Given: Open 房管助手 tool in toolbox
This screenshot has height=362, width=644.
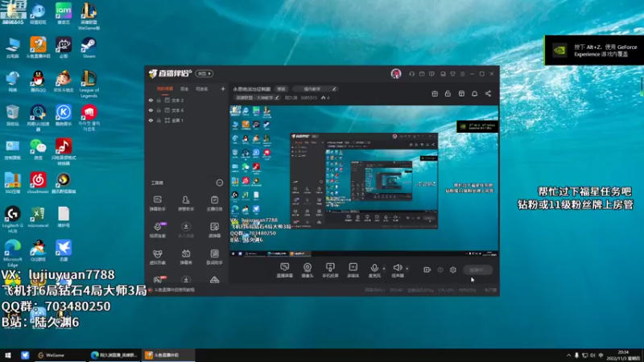Looking at the screenshot, I should pos(186,204).
